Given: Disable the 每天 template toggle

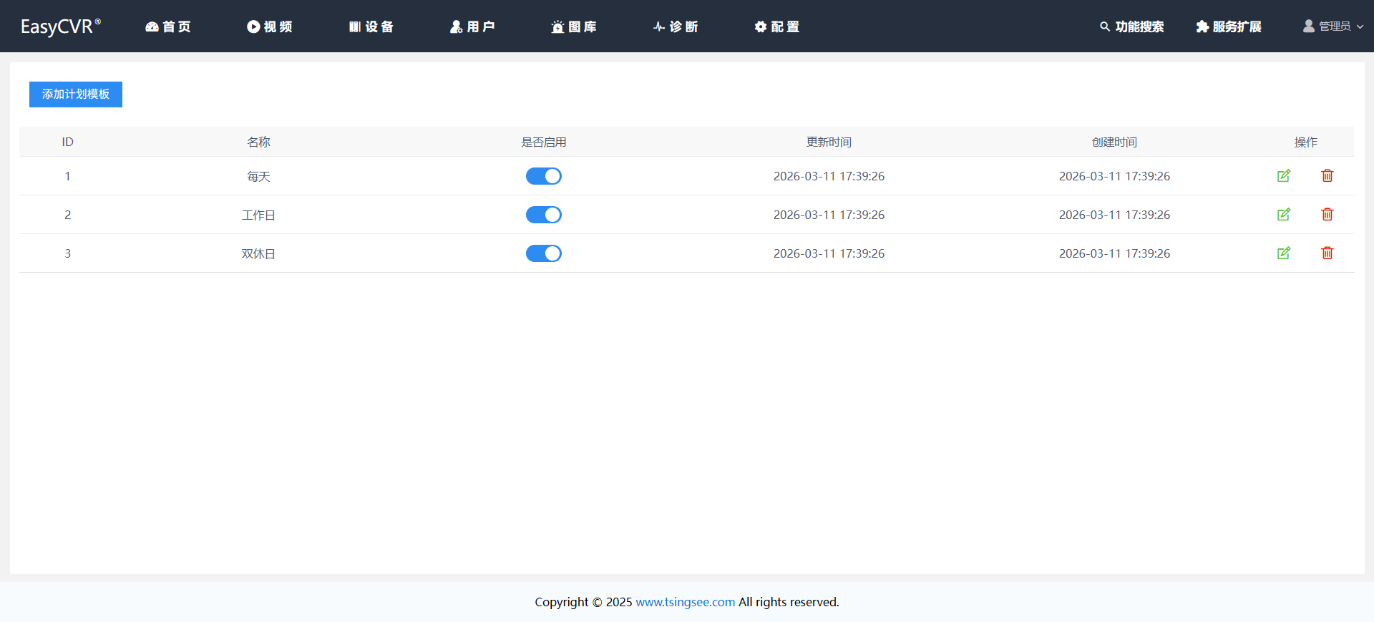Looking at the screenshot, I should [544, 176].
